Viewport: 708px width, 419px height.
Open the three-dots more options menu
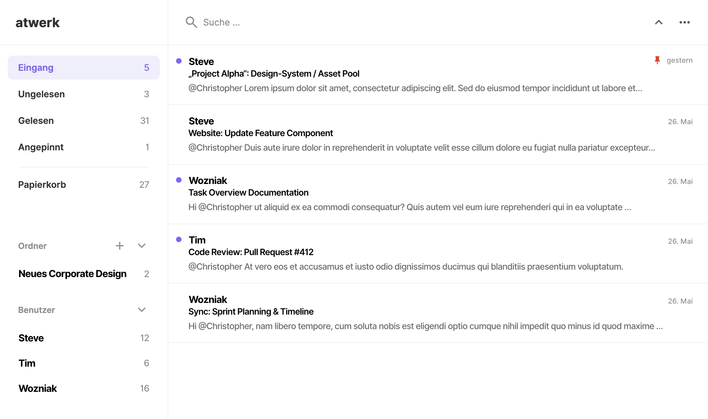coord(684,22)
